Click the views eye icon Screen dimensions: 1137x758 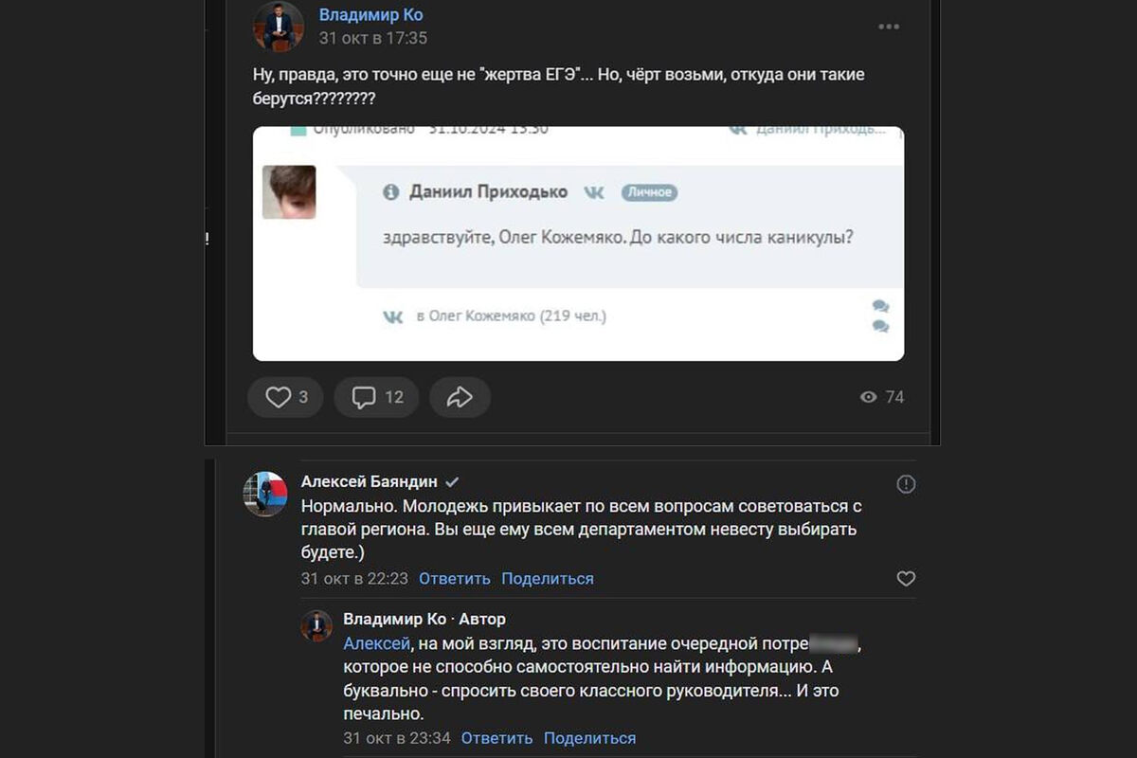(868, 398)
